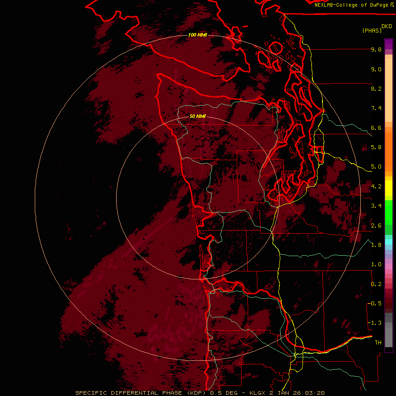
Task: Click the 0.2 legend value
Action: tap(376, 284)
